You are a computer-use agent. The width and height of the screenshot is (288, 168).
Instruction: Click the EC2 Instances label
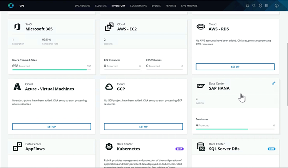pyautogui.click(x=112, y=60)
